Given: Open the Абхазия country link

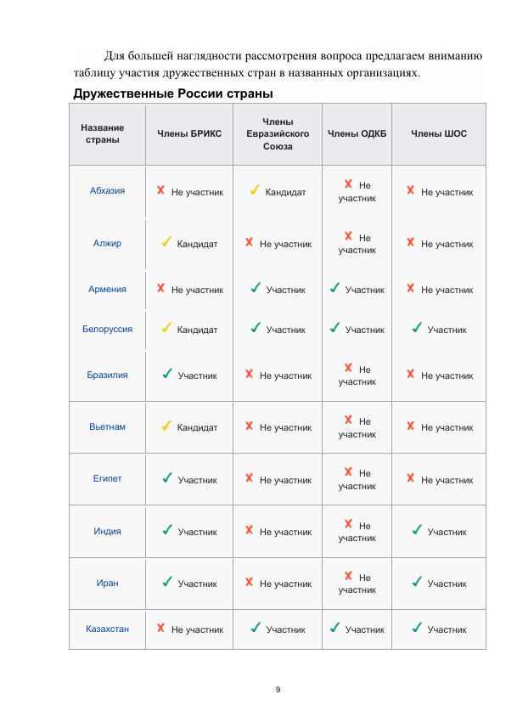Looking at the screenshot, I should coord(107,190).
